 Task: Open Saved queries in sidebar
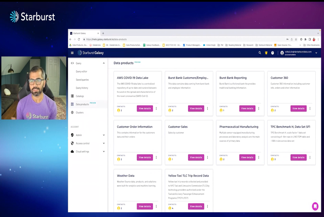[x=82, y=80]
